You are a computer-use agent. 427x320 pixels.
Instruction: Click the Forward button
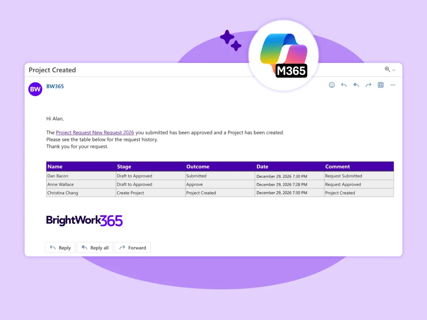[x=133, y=248]
